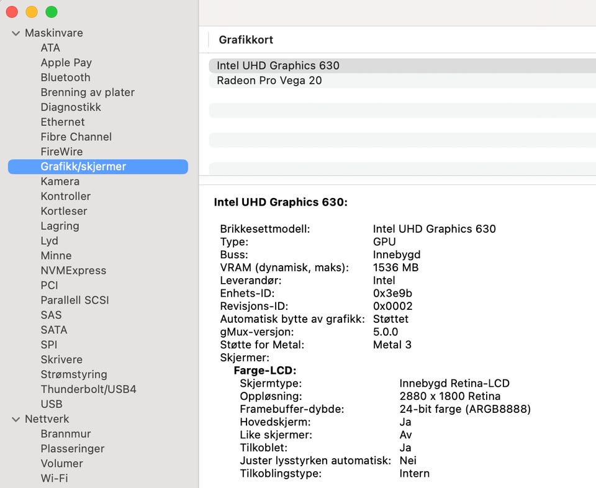
Task: Click the Innebygd Retina-LCD value
Action: click(x=454, y=384)
